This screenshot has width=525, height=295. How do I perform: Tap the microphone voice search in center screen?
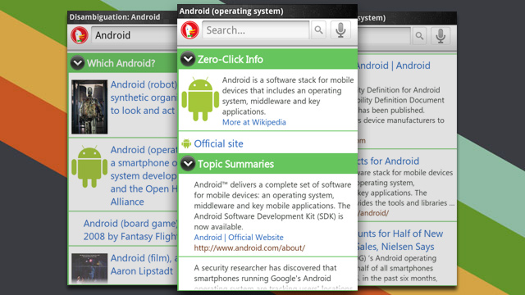point(340,30)
